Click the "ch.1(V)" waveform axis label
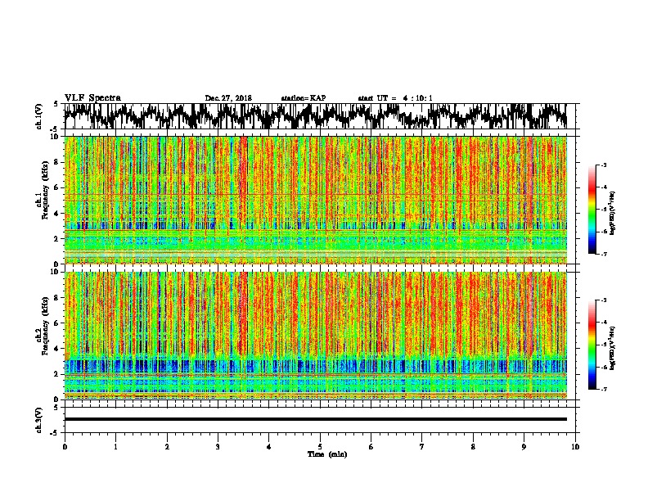This screenshot has height=501, width=648. point(39,116)
